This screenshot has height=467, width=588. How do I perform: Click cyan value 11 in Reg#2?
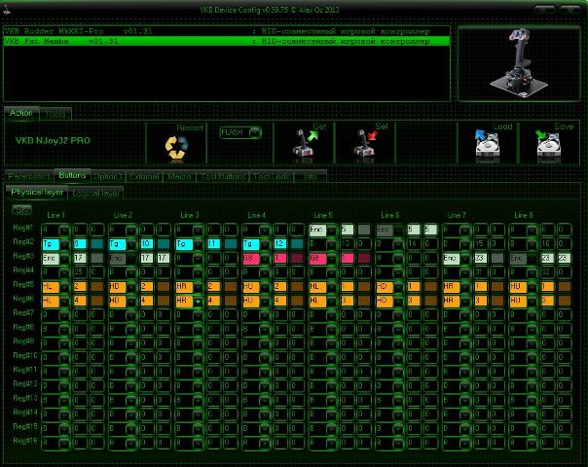click(x=213, y=244)
